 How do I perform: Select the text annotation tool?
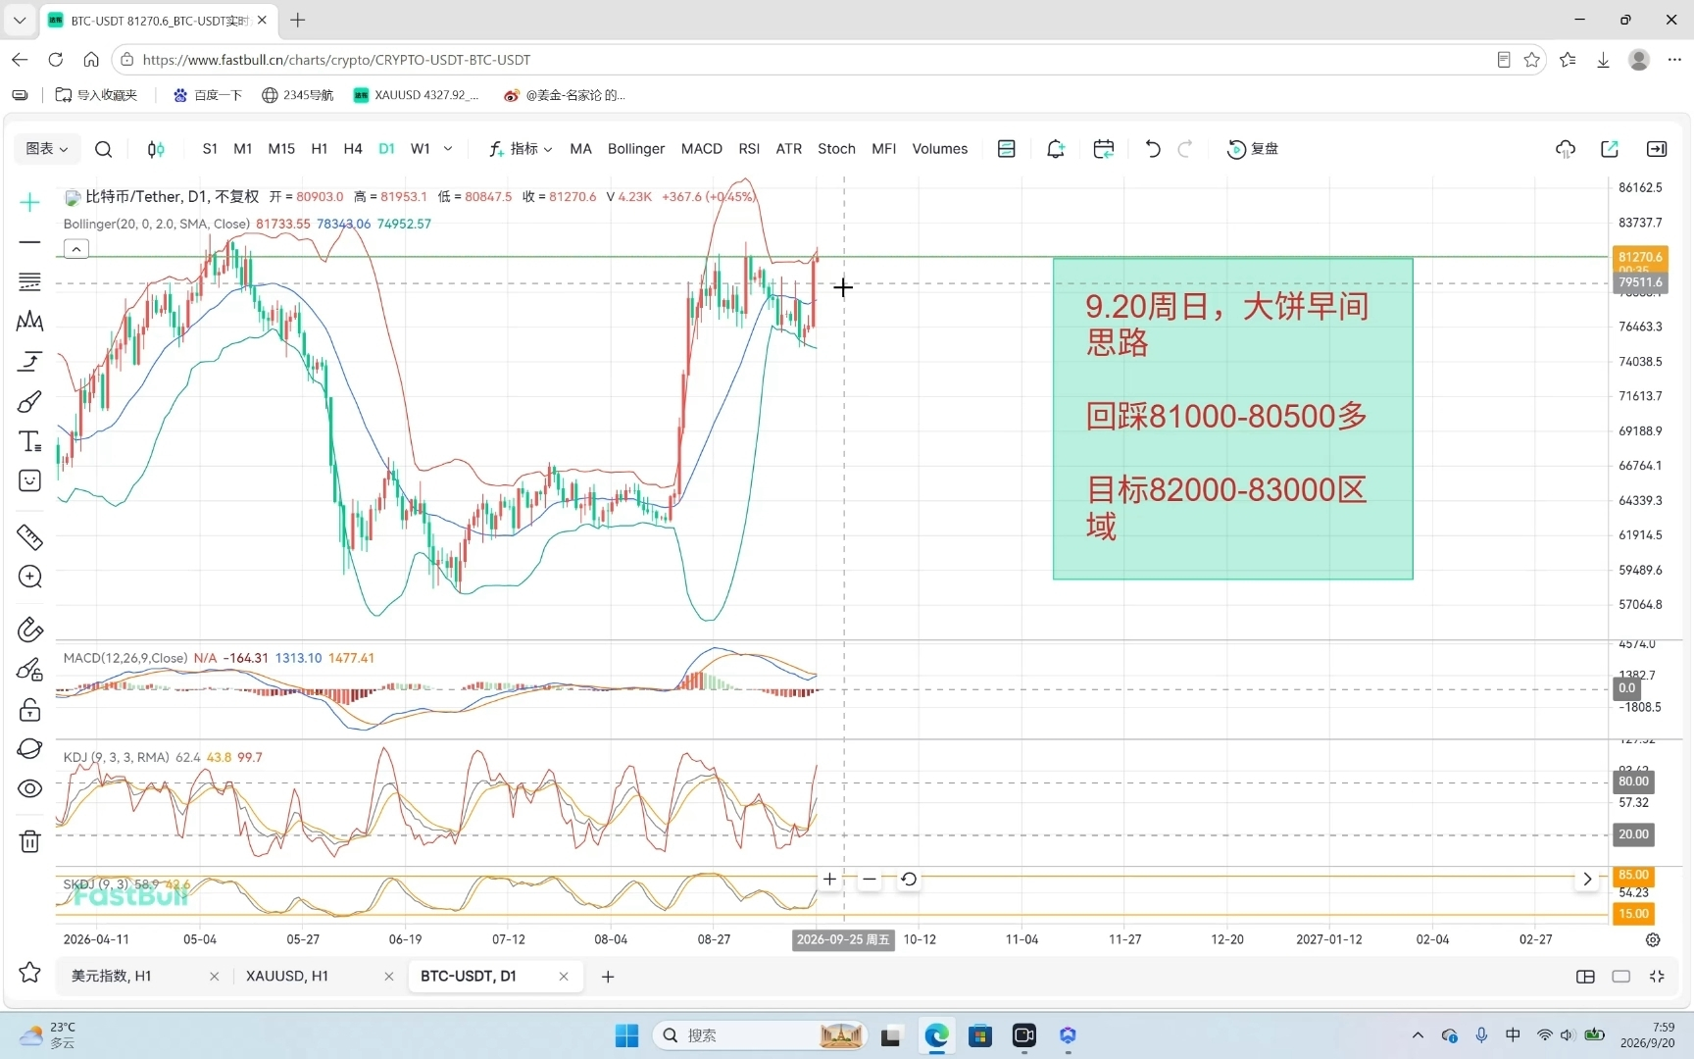coord(29,441)
